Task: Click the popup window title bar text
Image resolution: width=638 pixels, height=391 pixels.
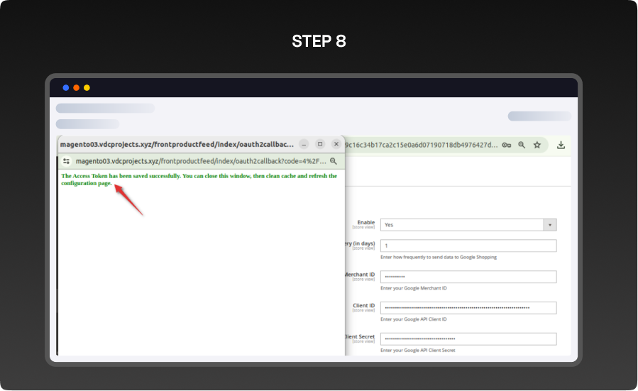Action: click(x=176, y=144)
